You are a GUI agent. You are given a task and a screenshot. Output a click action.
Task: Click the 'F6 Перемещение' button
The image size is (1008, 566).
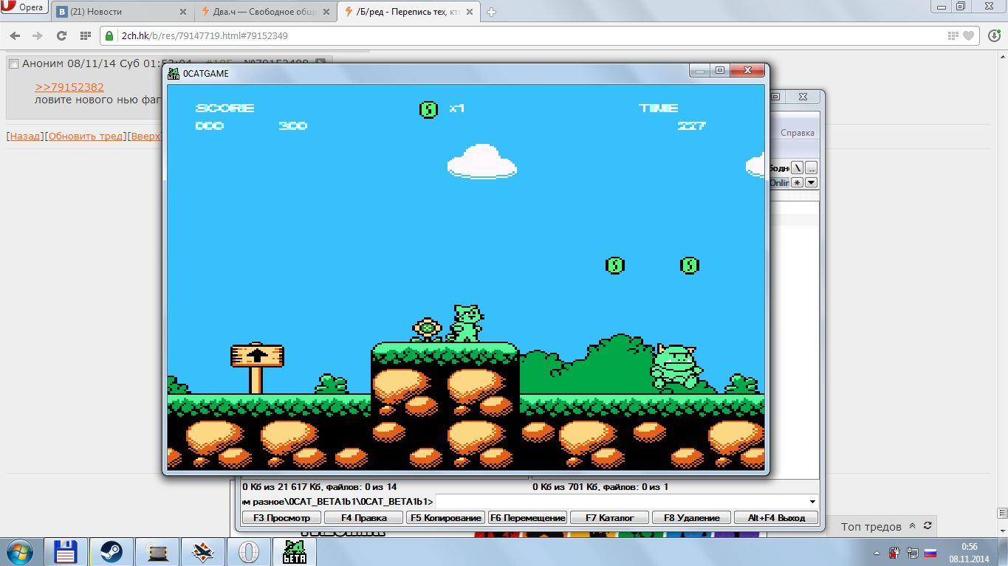pos(527,517)
